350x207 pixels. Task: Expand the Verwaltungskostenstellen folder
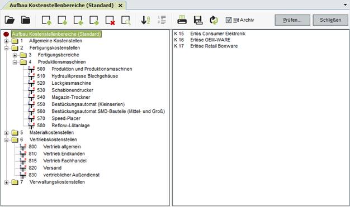click(x=7, y=182)
